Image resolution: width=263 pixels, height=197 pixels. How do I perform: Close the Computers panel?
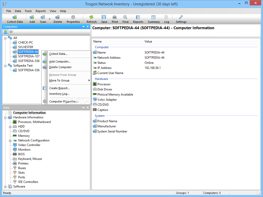coord(88,27)
